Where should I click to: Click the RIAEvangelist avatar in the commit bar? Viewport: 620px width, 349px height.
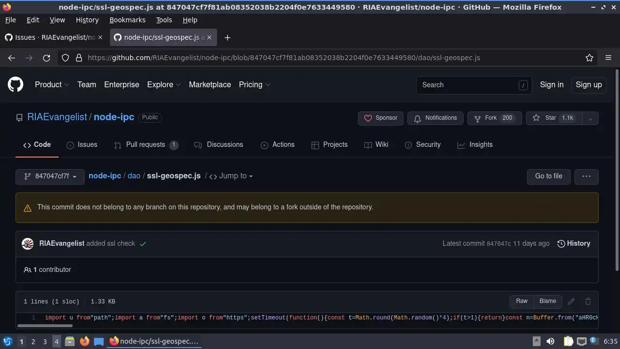pyautogui.click(x=28, y=243)
